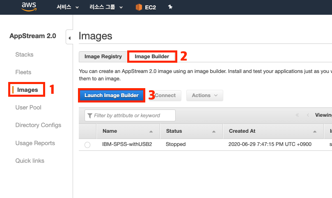332x198 pixels.
Task: Open Images in sidebar
Action: coord(27,90)
